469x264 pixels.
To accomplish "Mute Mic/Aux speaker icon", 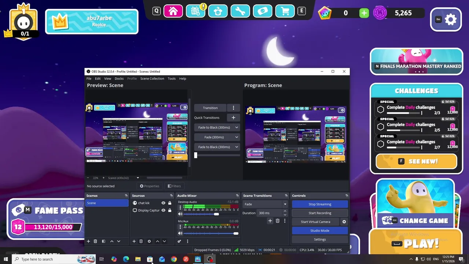I will [x=180, y=233].
